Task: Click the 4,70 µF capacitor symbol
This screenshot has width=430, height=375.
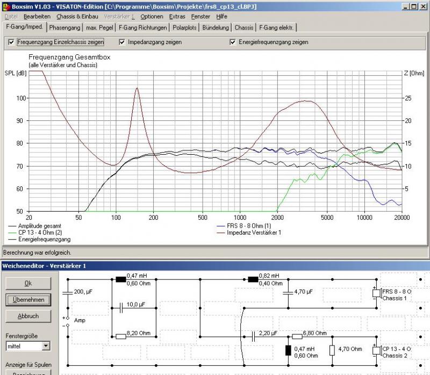Action: coord(288,293)
